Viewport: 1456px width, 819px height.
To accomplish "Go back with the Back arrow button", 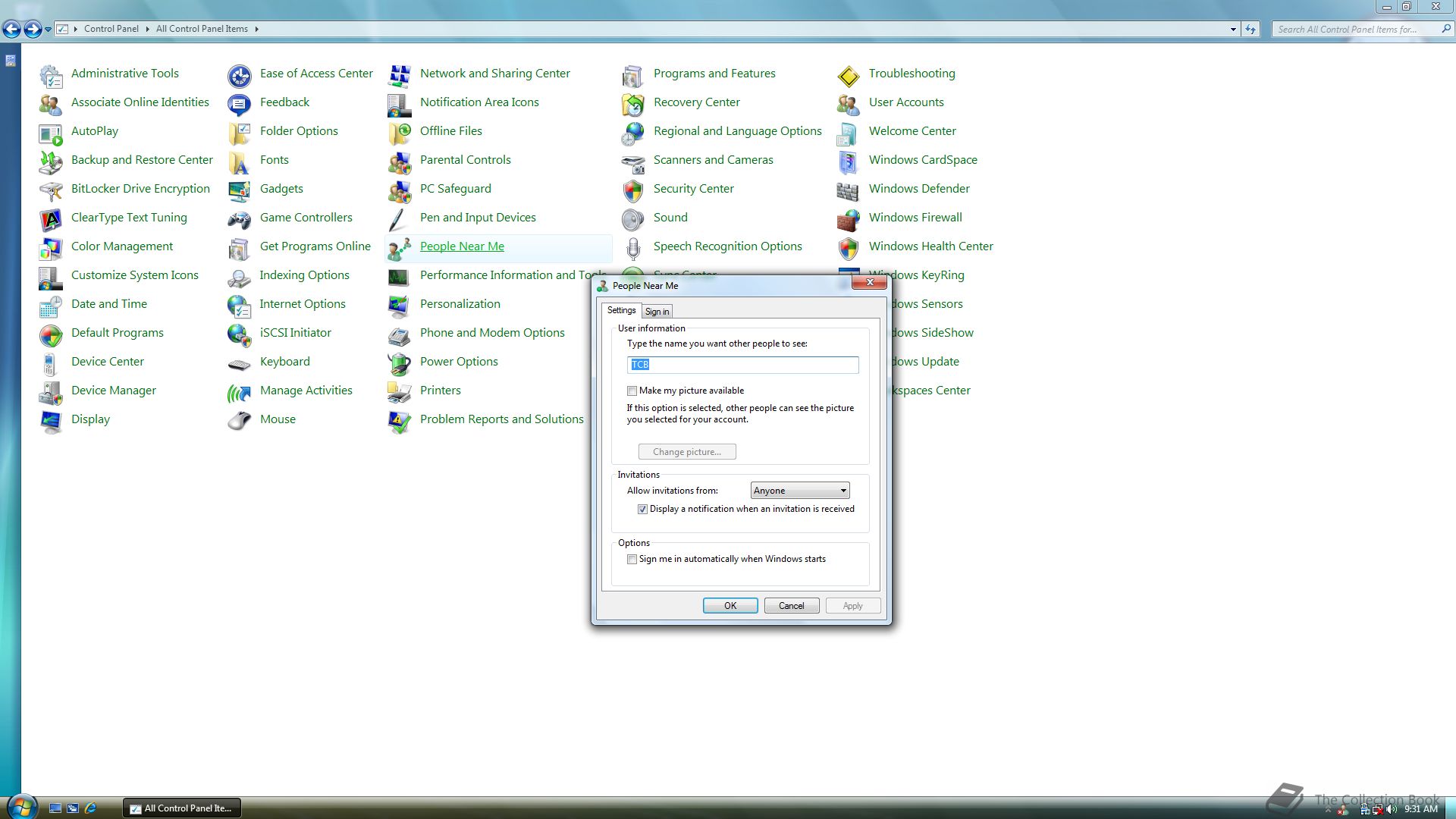I will pyautogui.click(x=11, y=30).
